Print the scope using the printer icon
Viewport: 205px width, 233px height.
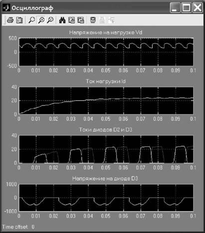coord(10,20)
